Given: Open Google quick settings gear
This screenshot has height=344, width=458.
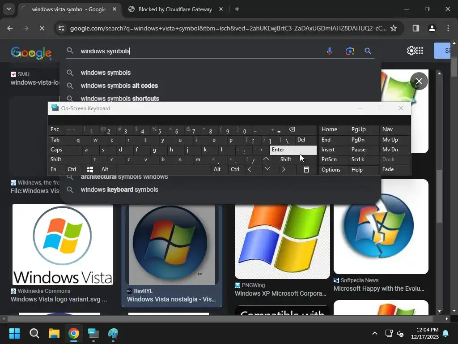Looking at the screenshot, I should [x=411, y=51].
